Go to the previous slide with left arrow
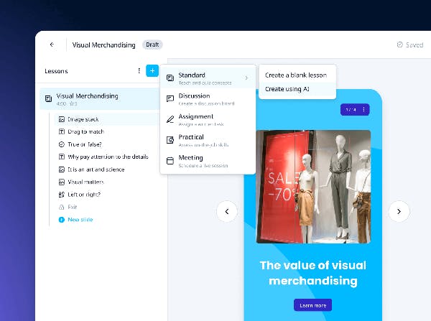The width and height of the screenshot is (431, 321). 227,211
